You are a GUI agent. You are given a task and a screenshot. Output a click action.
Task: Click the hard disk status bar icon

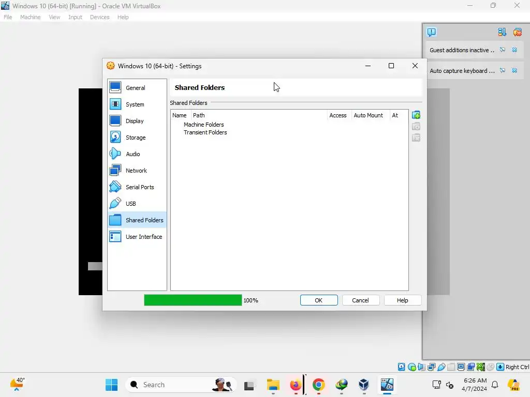tap(401, 367)
